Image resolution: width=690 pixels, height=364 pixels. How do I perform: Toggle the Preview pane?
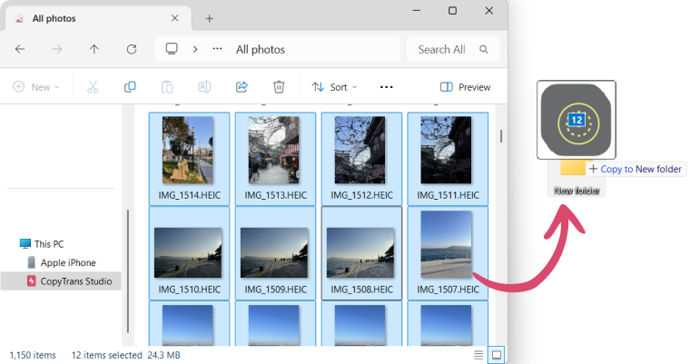tap(465, 87)
